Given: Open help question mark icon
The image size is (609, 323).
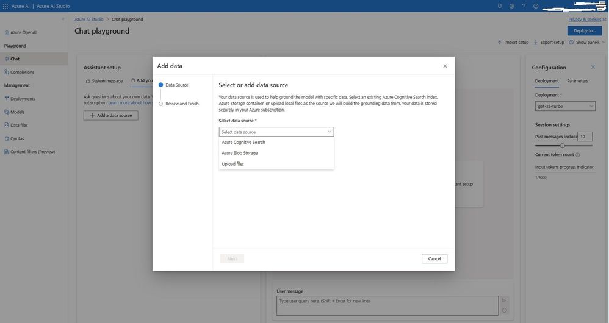Looking at the screenshot, I should click(524, 6).
